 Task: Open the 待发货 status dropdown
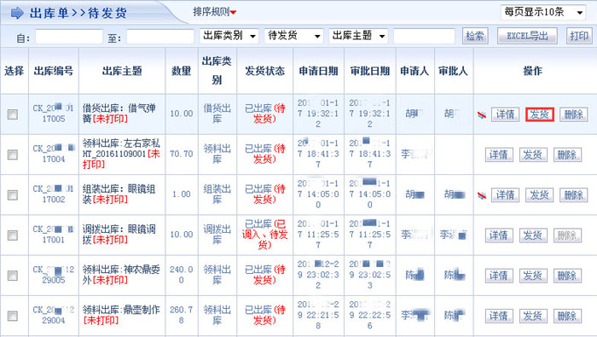point(294,36)
